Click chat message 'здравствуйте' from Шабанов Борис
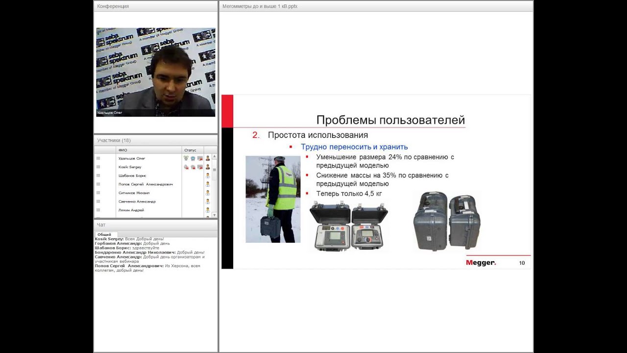Image resolution: width=627 pixels, height=353 pixels. tap(127, 248)
